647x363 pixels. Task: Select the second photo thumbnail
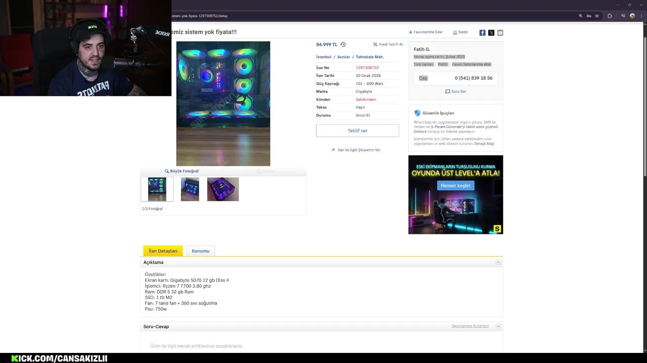[x=190, y=189]
